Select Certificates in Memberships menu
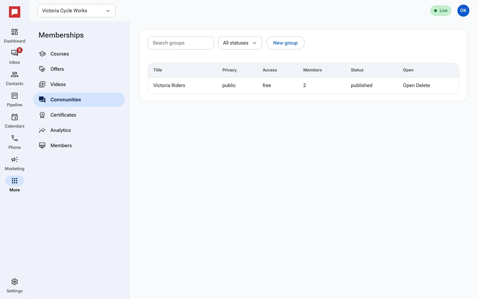 coord(79,115)
